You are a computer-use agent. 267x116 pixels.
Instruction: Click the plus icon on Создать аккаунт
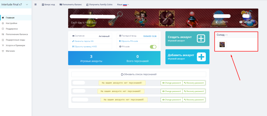tap(201, 38)
